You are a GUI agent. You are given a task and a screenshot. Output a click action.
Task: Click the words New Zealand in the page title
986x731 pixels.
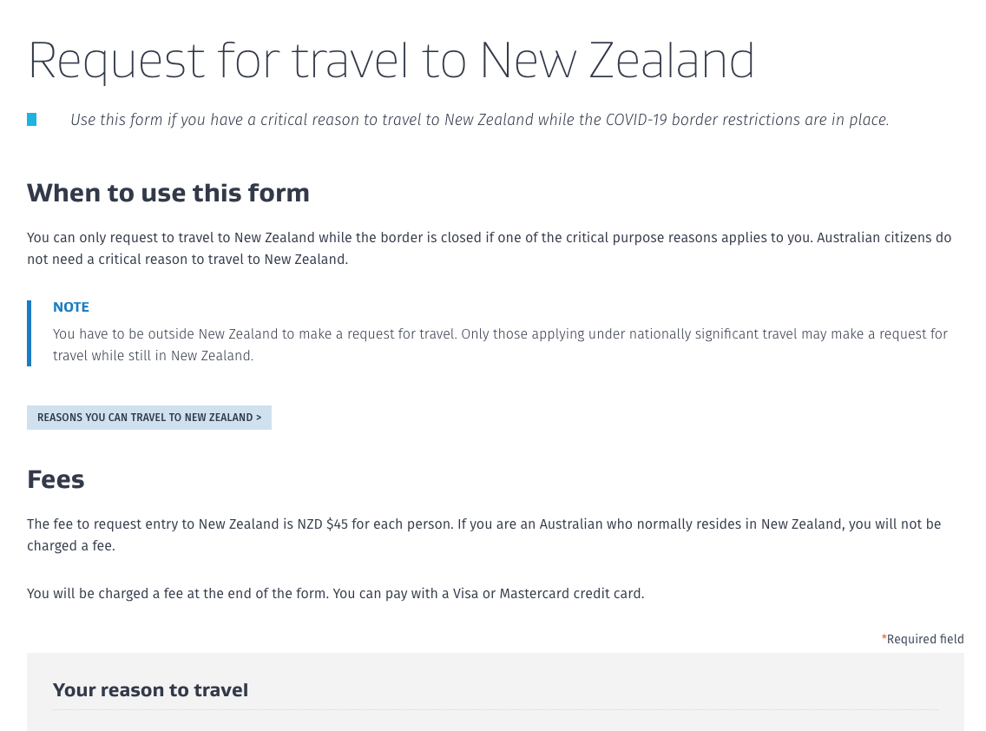point(617,61)
